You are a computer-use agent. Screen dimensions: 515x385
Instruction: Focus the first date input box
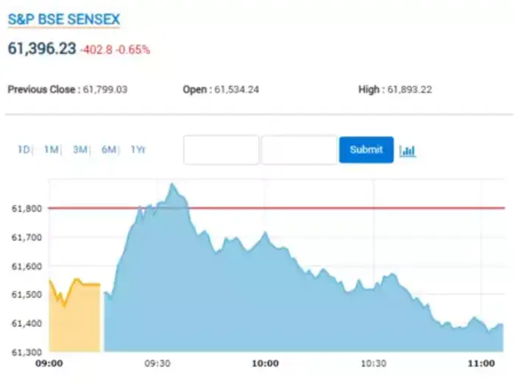[221, 149]
